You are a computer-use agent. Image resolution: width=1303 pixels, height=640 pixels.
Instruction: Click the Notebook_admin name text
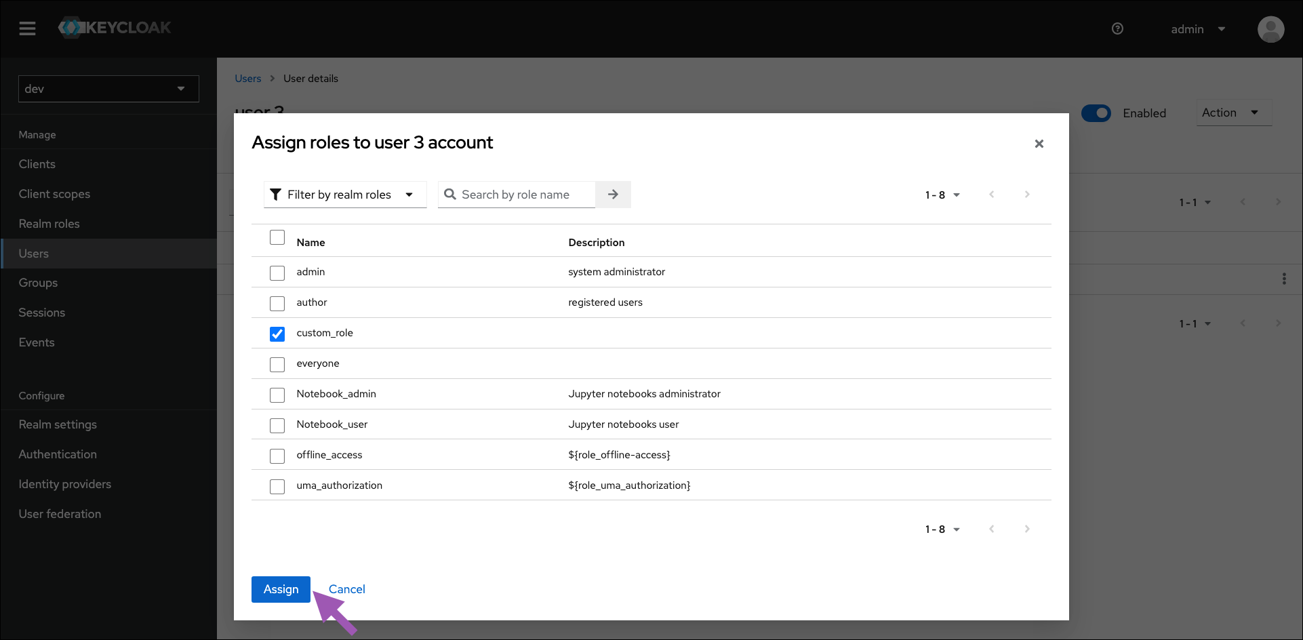pyautogui.click(x=336, y=394)
